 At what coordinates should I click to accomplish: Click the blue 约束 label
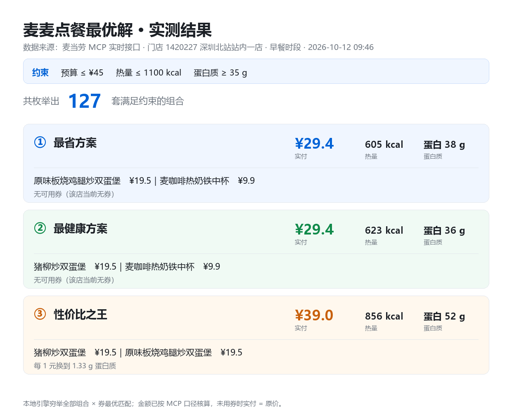(40, 73)
